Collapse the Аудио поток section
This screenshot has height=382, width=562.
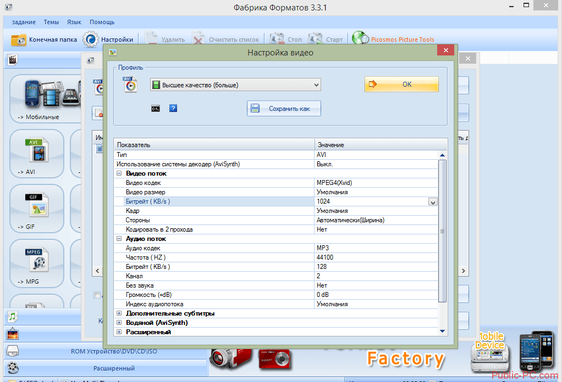pyautogui.click(x=119, y=239)
